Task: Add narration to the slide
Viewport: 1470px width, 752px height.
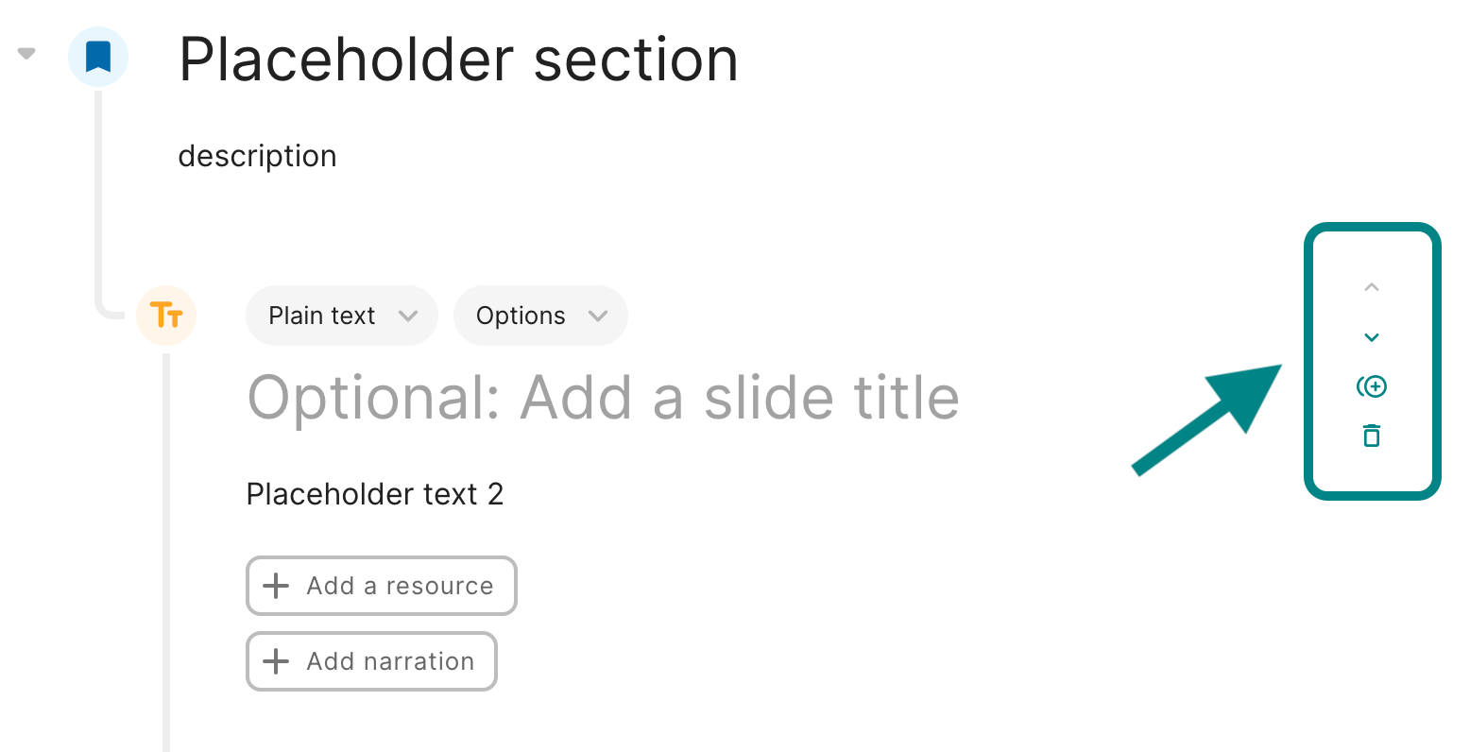Action: 371,661
